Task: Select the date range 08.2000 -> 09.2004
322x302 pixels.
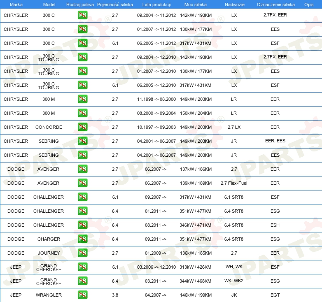Action: coord(156,113)
